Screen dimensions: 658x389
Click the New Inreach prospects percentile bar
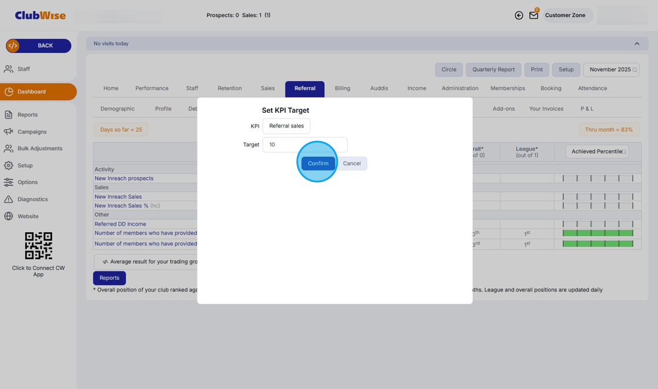coord(597,179)
